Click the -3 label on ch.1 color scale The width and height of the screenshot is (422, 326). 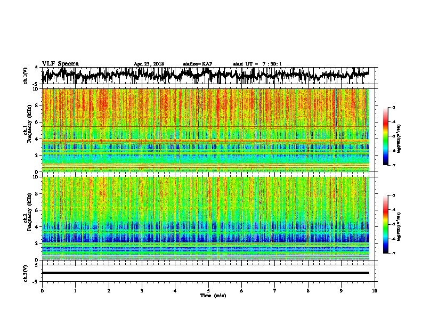coord(393,108)
